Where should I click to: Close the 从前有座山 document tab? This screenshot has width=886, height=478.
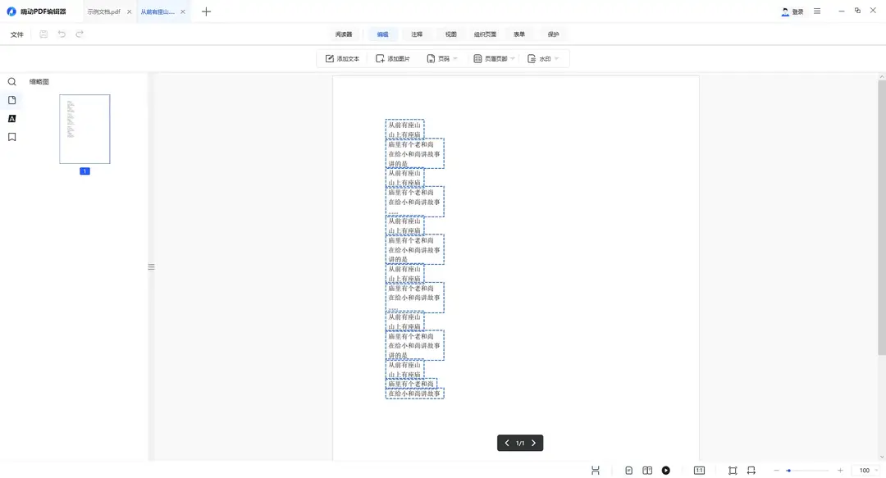[x=182, y=11]
